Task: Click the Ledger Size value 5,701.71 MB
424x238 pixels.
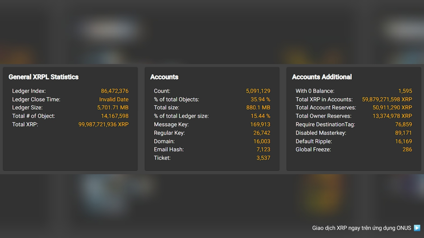Action: tap(113, 108)
